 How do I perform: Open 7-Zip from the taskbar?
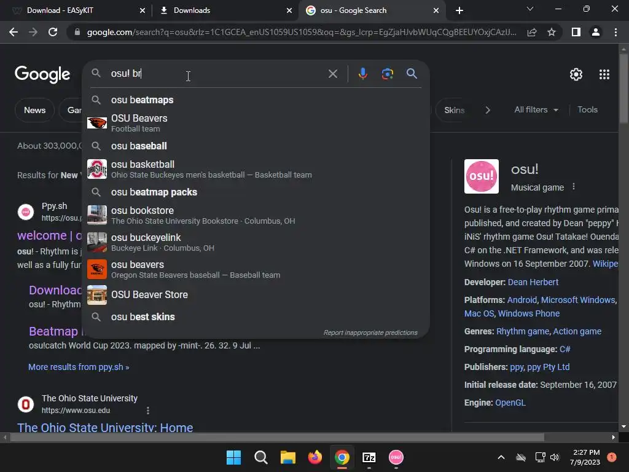click(x=369, y=457)
